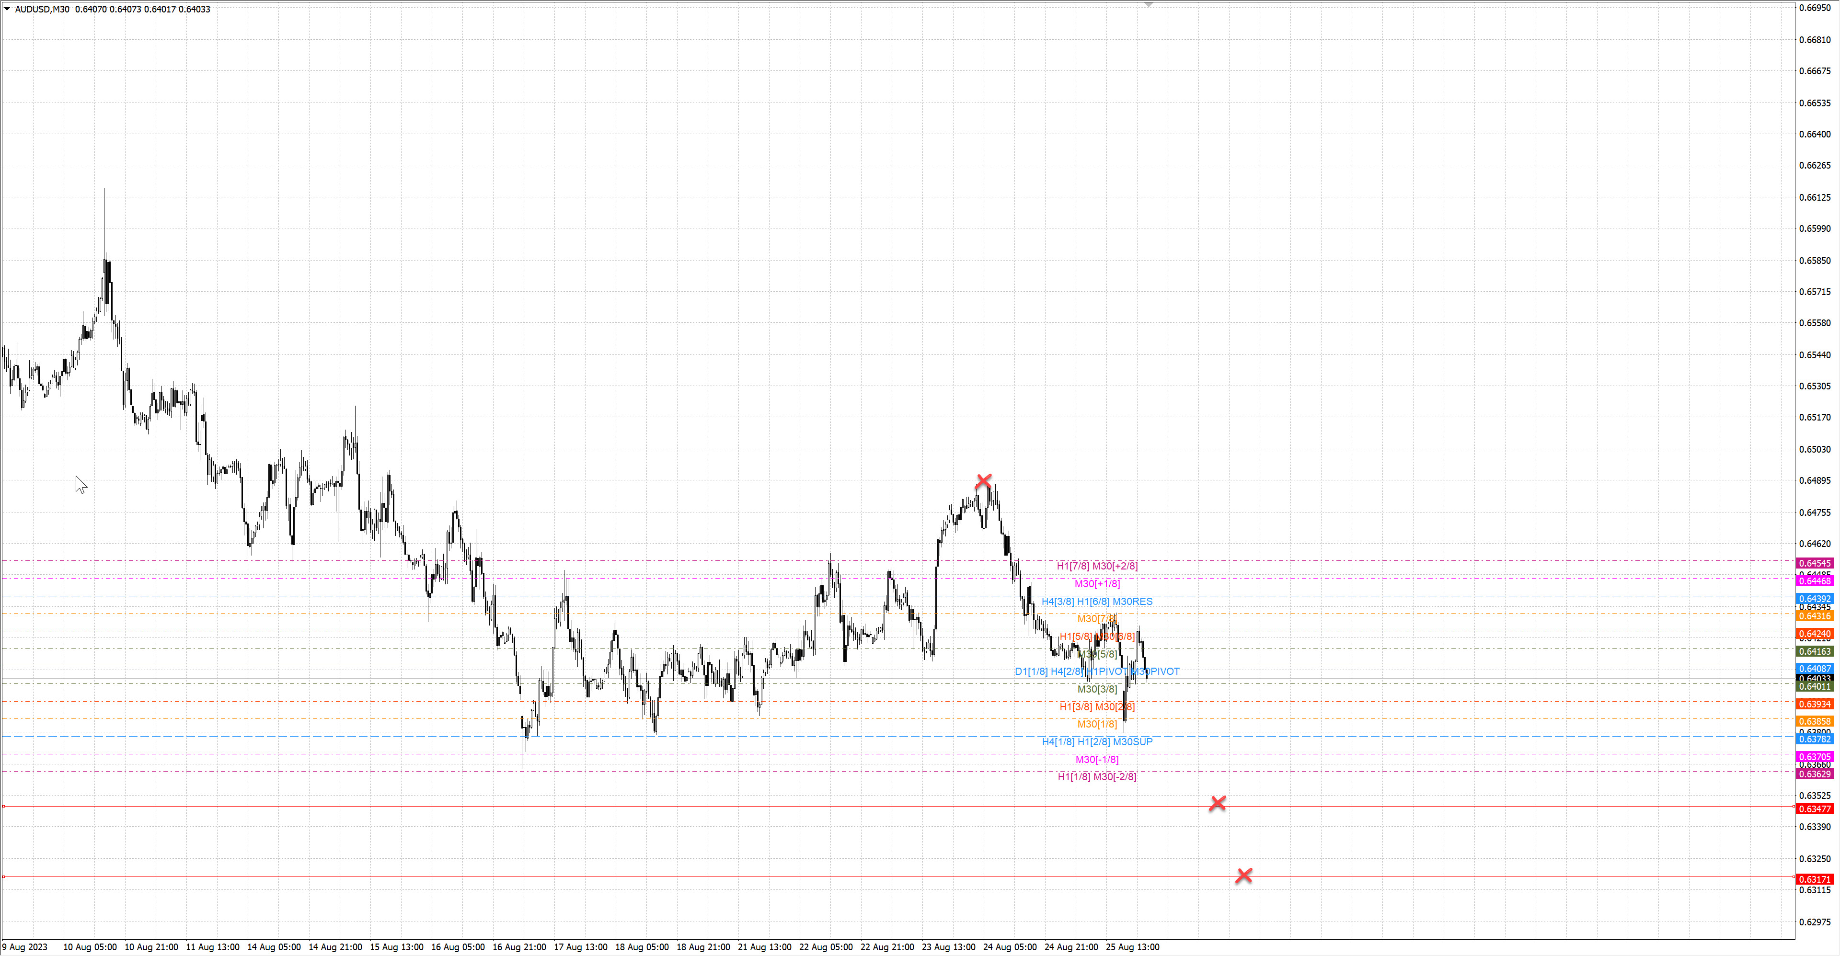Image resolution: width=1840 pixels, height=956 pixels.
Task: Click the AUDUSD,M30 chart title text
Action: 42,9
